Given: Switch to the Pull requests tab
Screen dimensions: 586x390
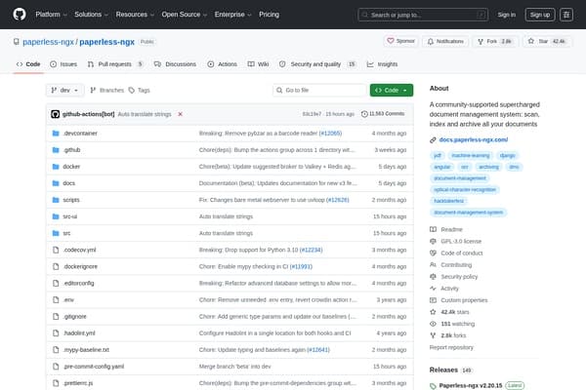Looking at the screenshot, I should pyautogui.click(x=115, y=64).
